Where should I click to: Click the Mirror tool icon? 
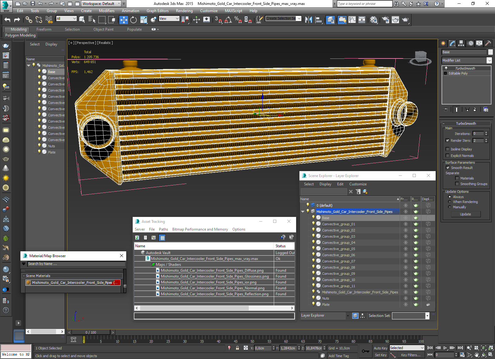308,20
